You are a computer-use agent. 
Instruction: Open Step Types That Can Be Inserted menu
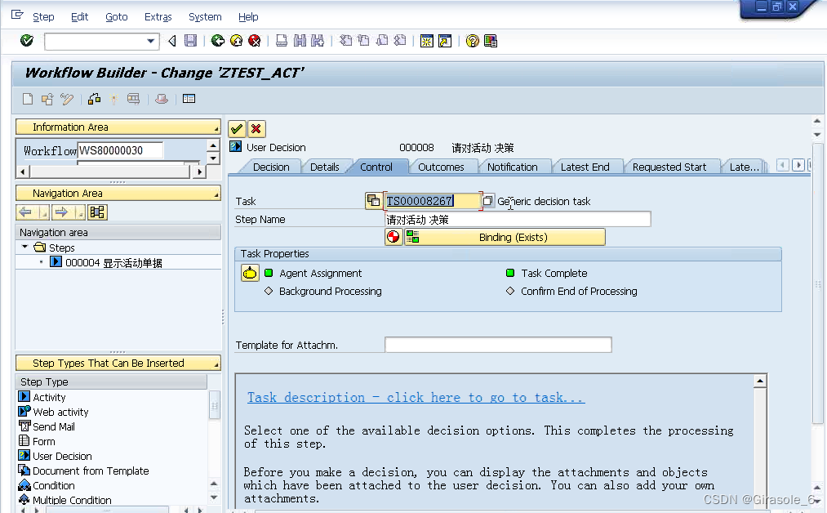click(x=216, y=366)
